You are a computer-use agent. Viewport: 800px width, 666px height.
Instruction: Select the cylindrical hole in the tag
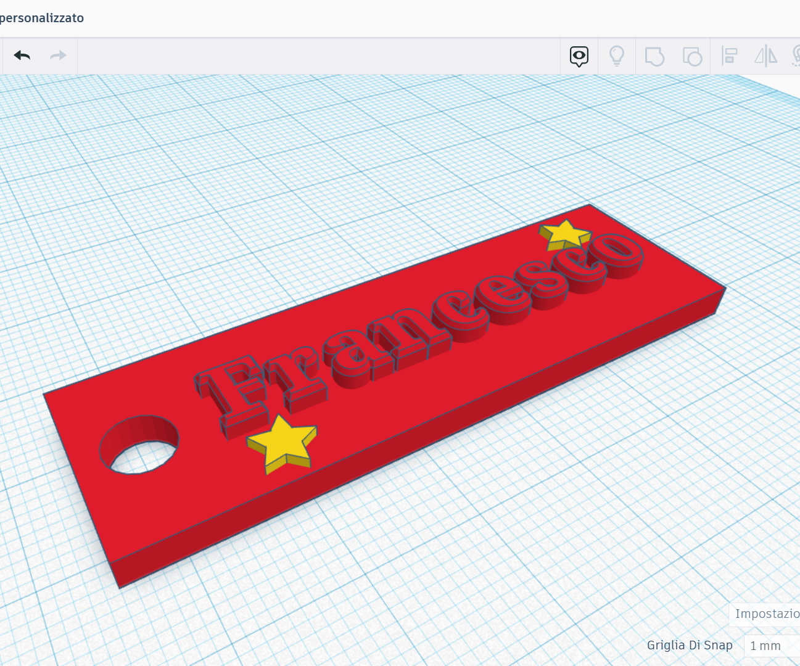pyautogui.click(x=139, y=445)
